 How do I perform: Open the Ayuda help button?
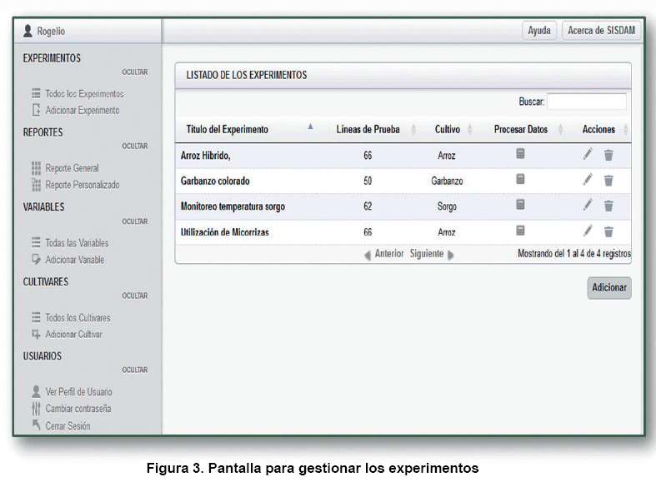(539, 31)
